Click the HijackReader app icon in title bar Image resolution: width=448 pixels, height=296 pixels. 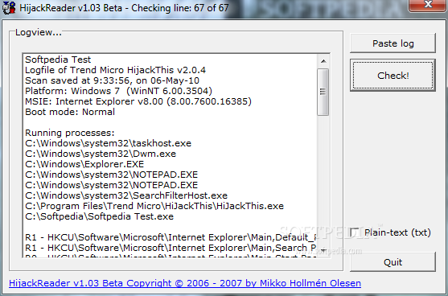click(9, 8)
